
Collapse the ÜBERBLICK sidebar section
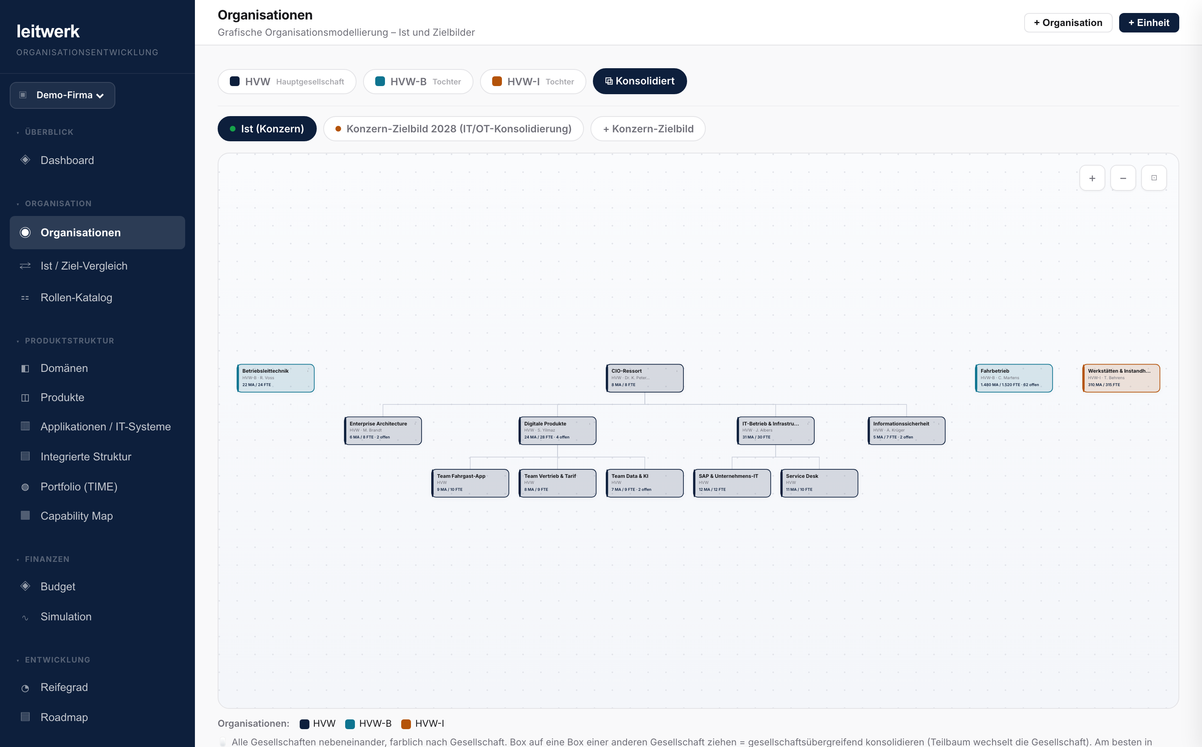(45, 132)
